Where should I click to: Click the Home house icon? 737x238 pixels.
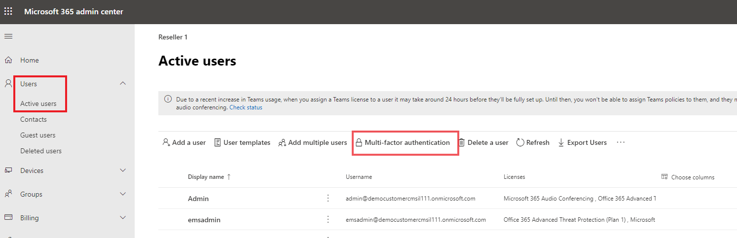[x=8, y=60]
